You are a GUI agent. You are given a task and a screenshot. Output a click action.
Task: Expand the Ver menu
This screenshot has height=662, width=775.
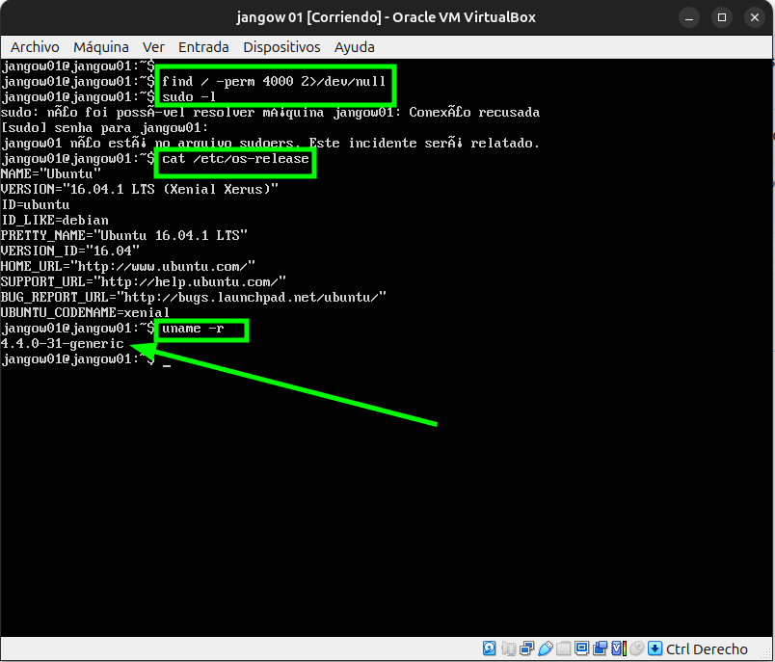pos(153,46)
